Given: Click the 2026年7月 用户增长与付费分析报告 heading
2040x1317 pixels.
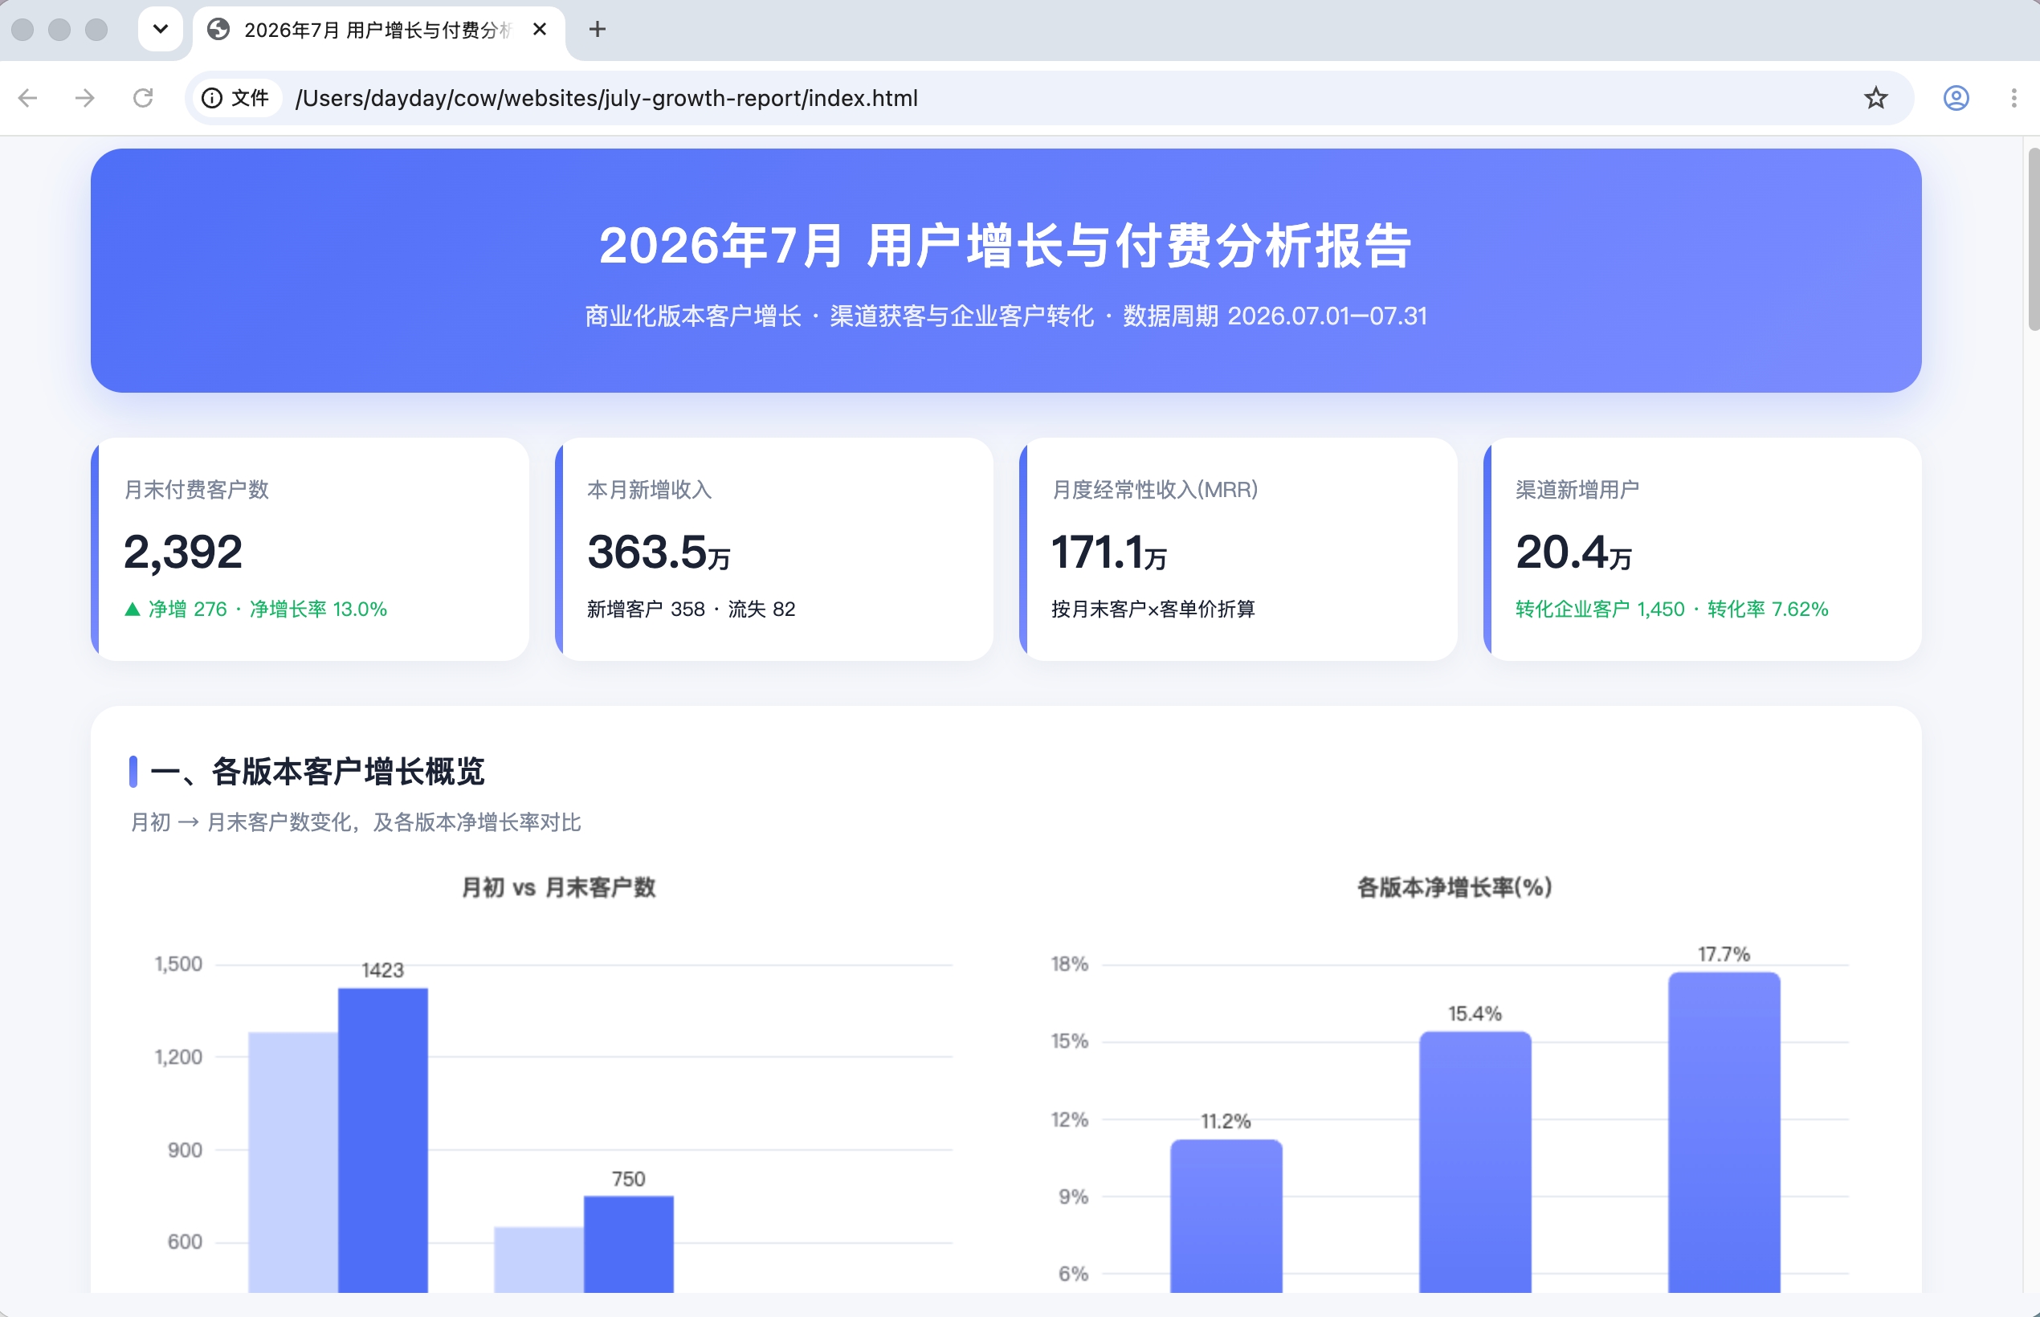Looking at the screenshot, I should tap(1006, 246).
